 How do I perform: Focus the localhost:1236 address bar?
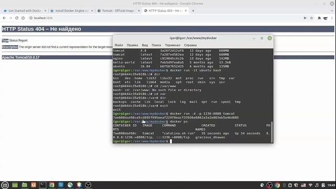pos(165,18)
